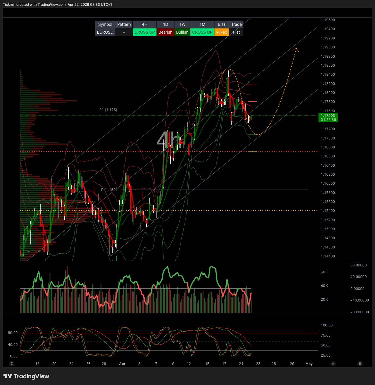Click the TradingView logo
The width and height of the screenshot is (375, 385).
pos(26,376)
